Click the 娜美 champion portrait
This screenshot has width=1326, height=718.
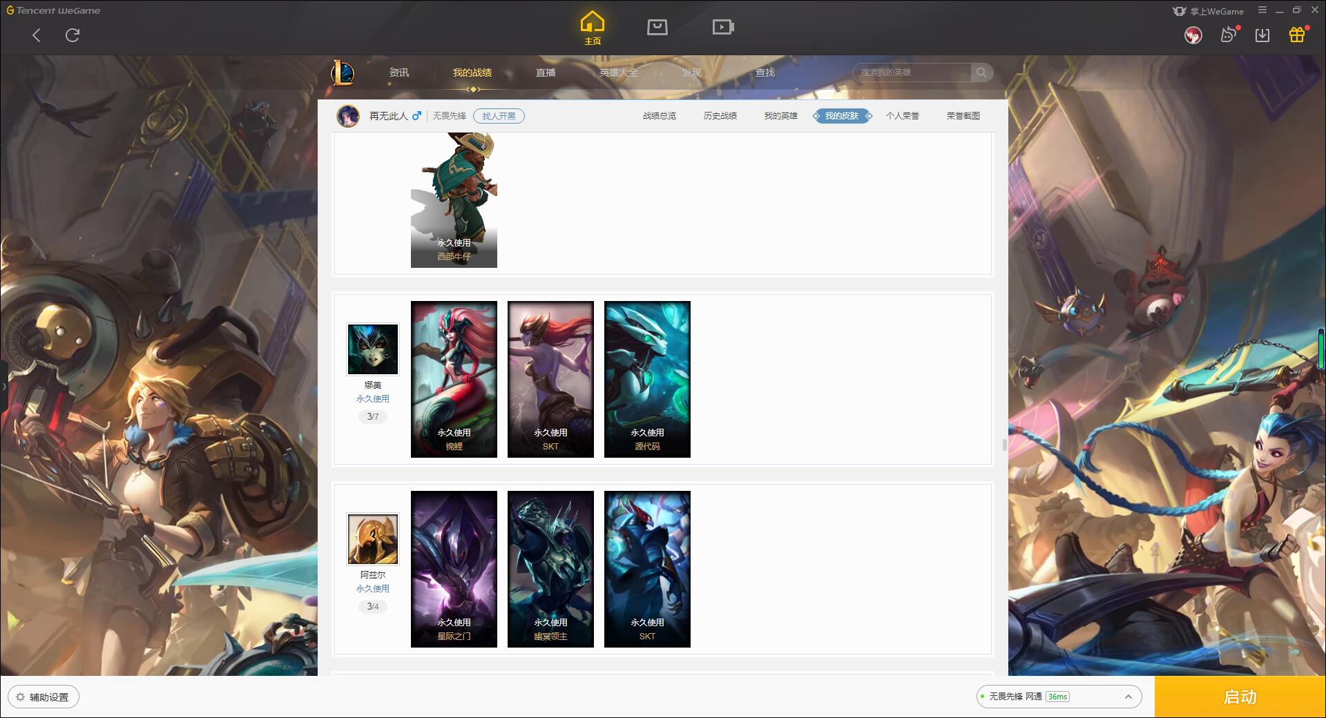click(x=373, y=349)
